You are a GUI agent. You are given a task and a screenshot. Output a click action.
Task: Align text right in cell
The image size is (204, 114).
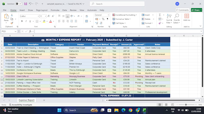tap(67, 21)
